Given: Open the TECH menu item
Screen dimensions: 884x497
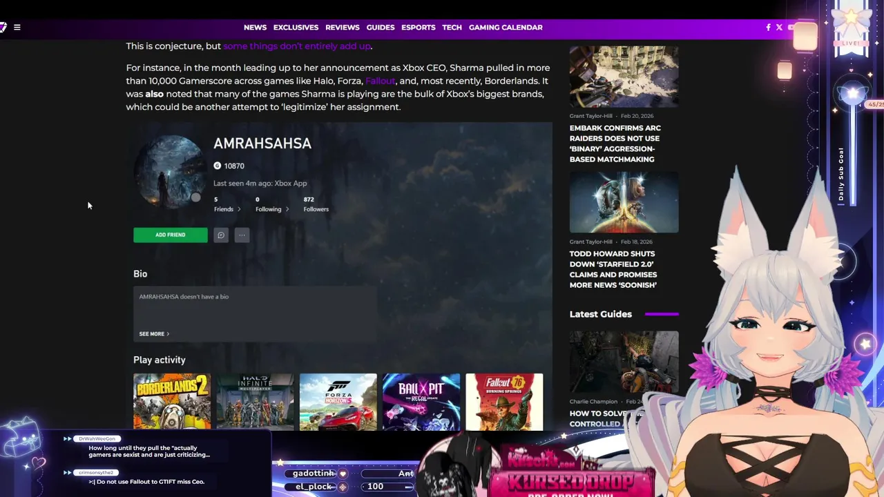Looking at the screenshot, I should tap(452, 28).
